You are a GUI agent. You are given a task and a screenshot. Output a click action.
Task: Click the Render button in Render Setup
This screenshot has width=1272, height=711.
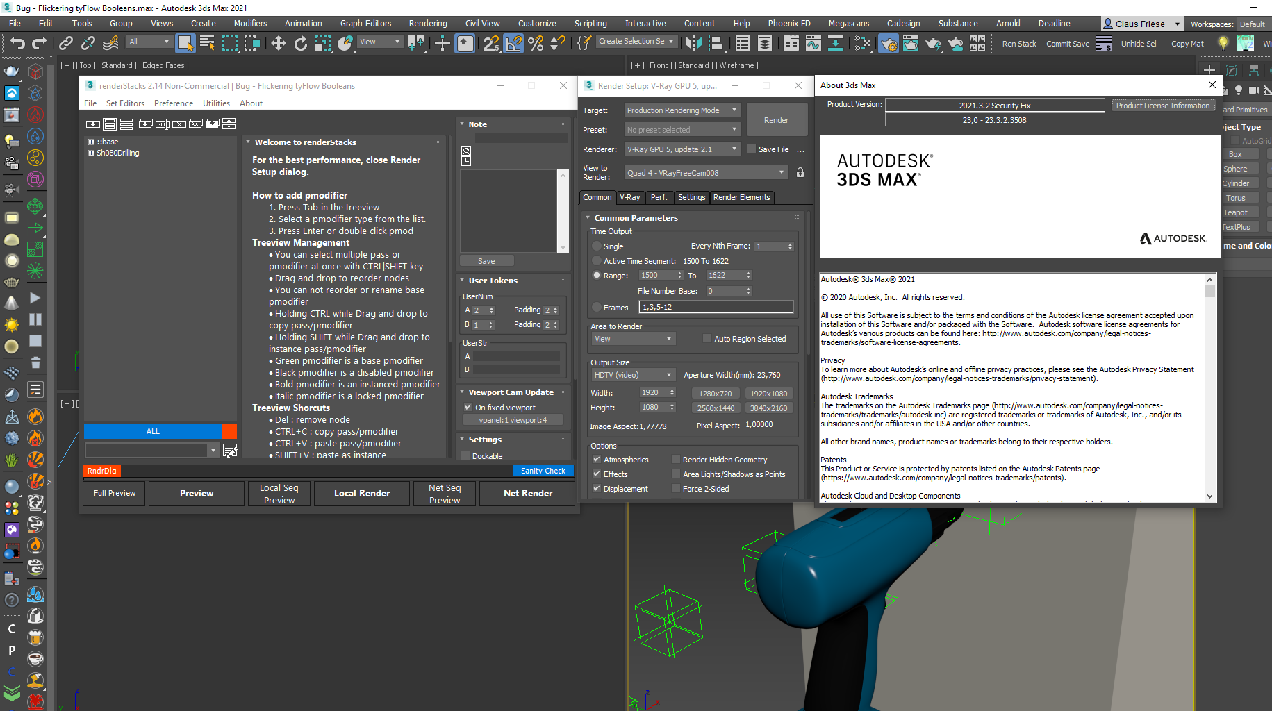coord(776,119)
